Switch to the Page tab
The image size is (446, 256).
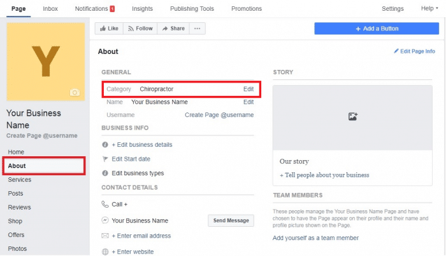18,9
